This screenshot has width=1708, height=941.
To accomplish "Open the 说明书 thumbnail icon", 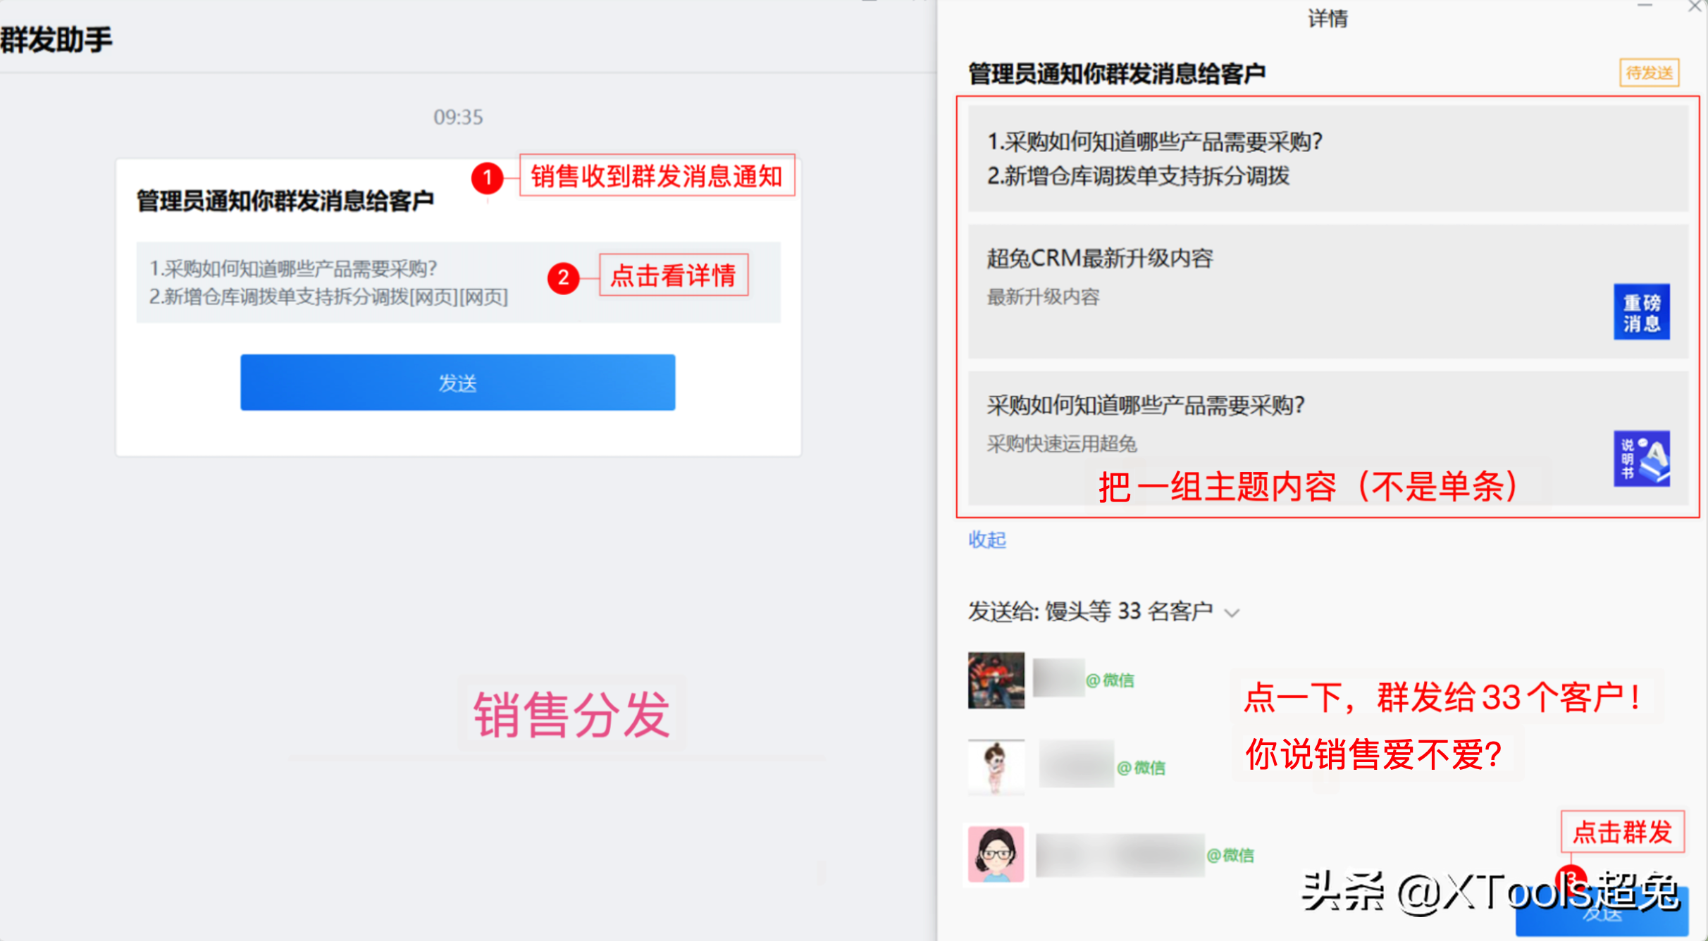I will coord(1641,459).
